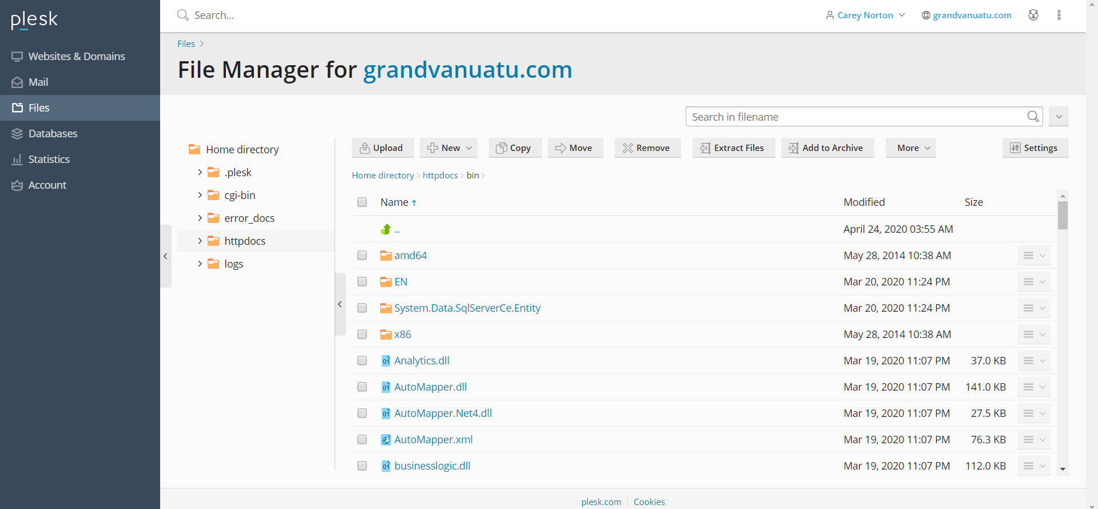1098x509 pixels.
Task: Click the businesslogic.dll file icon
Action: coord(386,466)
